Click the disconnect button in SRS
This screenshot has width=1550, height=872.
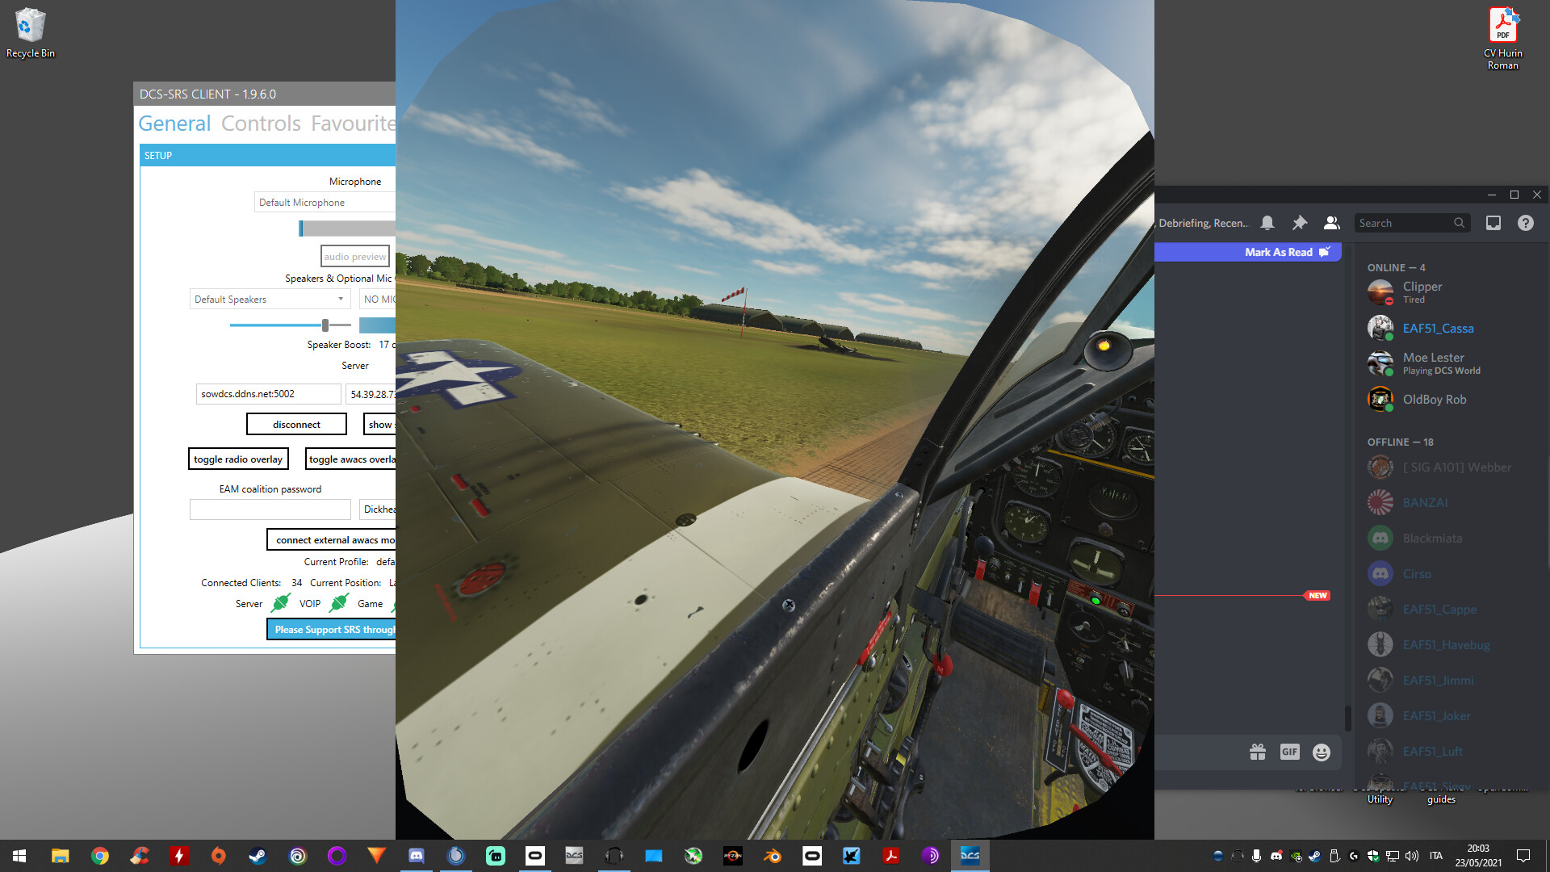pyautogui.click(x=296, y=424)
